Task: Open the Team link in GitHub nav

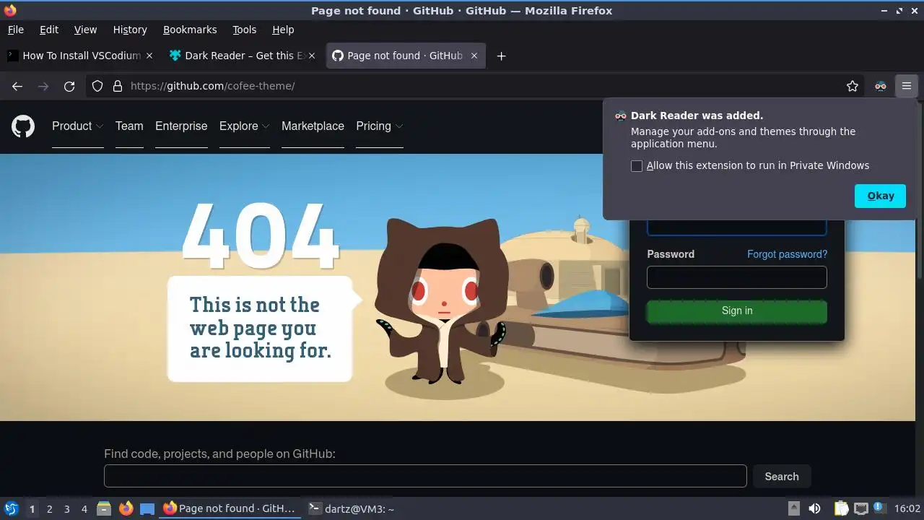Action: pyautogui.click(x=129, y=126)
